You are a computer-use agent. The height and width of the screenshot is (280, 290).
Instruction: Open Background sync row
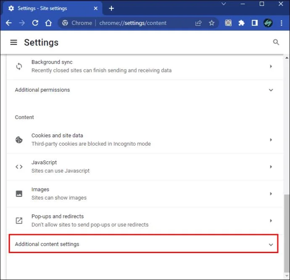[x=145, y=67]
